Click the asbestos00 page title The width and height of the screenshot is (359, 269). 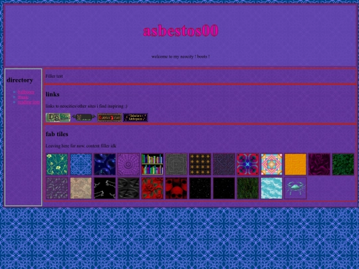tap(181, 31)
